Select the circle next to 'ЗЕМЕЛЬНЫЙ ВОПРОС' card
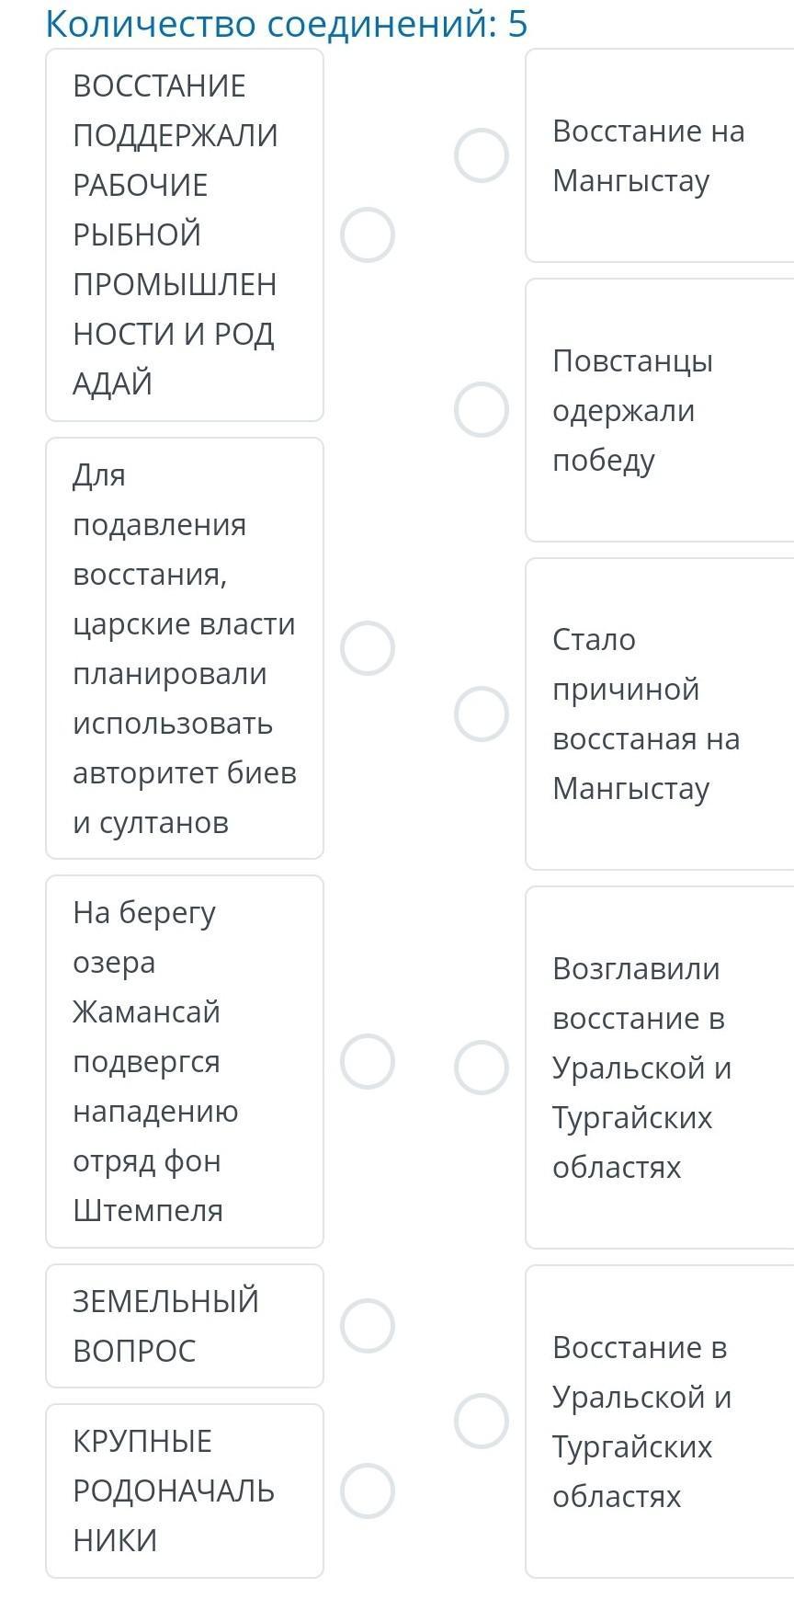794x1599 pixels. click(368, 1326)
